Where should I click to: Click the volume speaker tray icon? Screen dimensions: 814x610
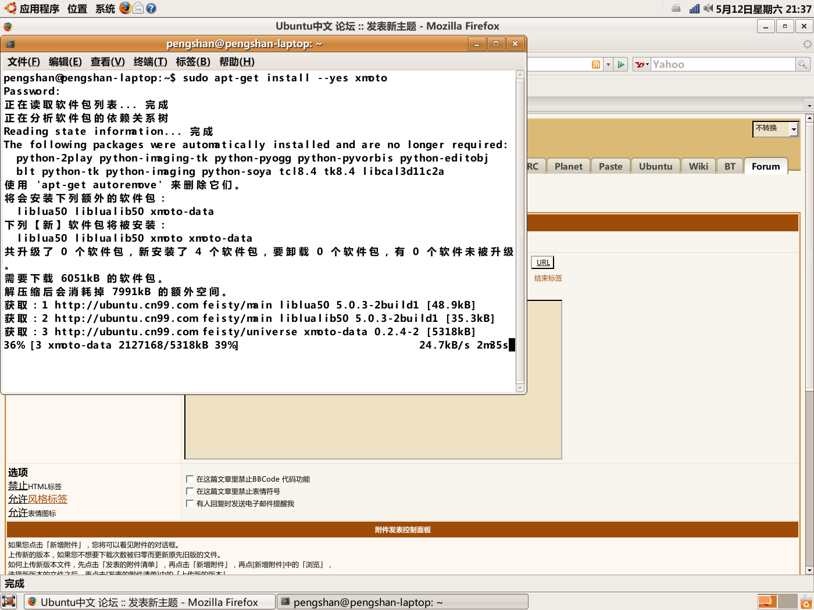[x=708, y=8]
